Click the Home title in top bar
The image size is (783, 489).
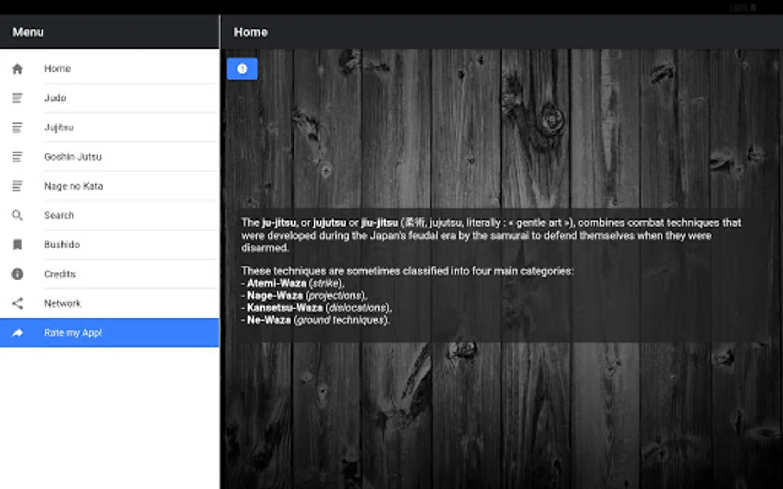[x=251, y=32]
